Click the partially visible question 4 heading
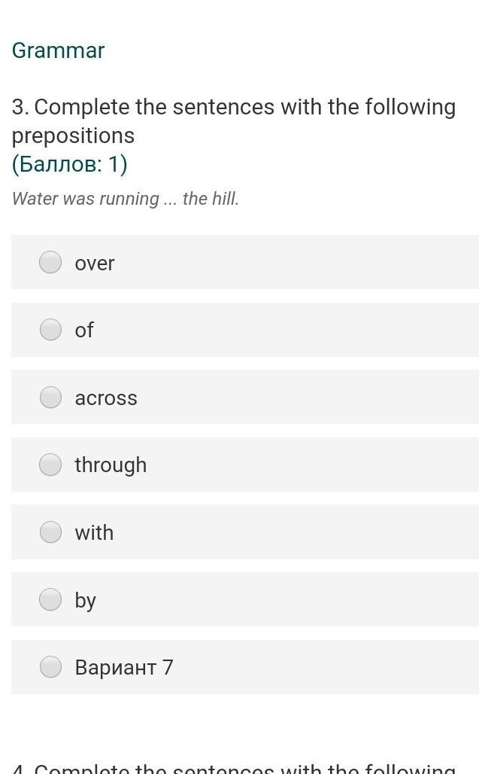This screenshot has height=774, width=479. coord(233,769)
